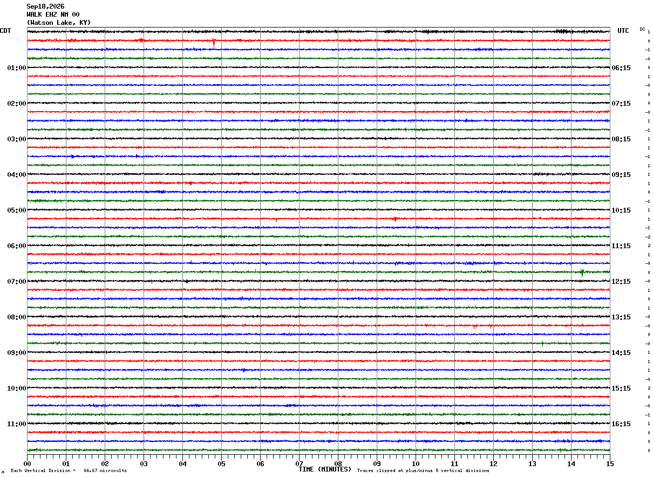Click the 16:15 UTC time label

tap(621, 424)
